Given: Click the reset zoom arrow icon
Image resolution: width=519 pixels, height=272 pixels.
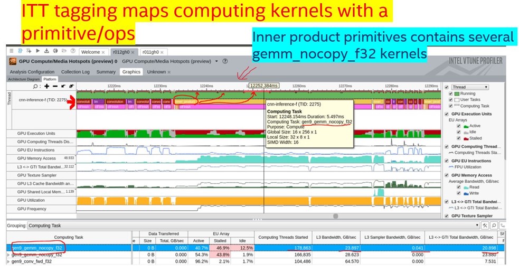Looking at the screenshot, I should click(71, 87).
